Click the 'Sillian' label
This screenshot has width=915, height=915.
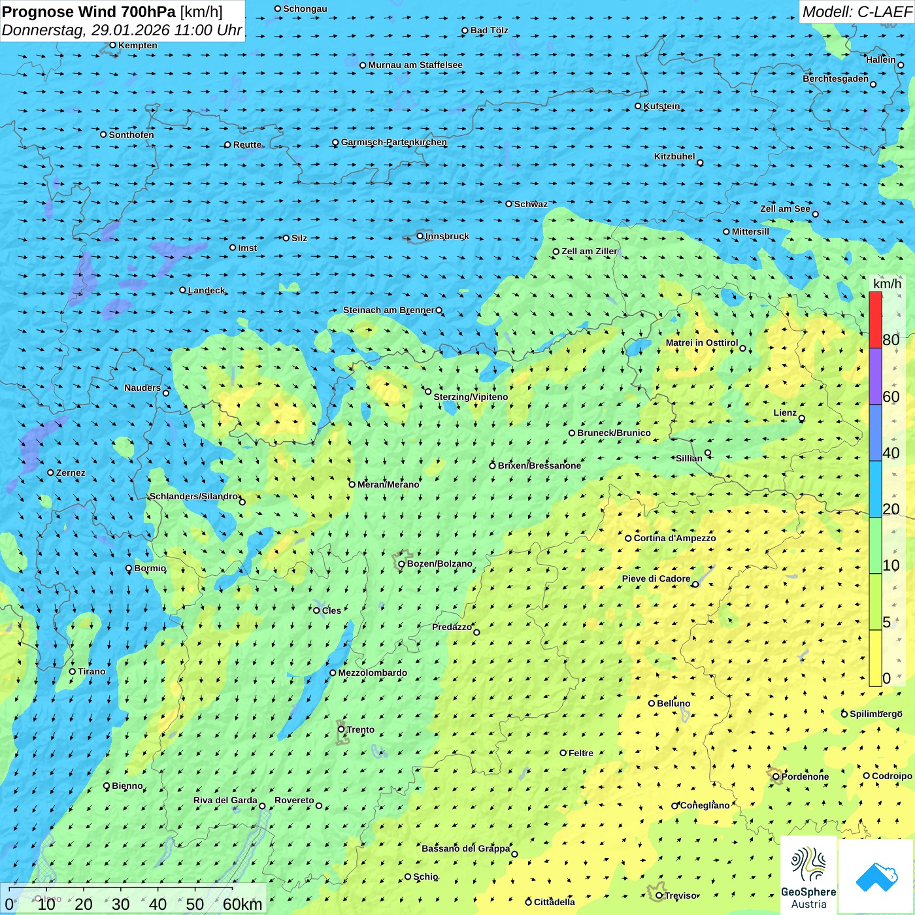[689, 458]
